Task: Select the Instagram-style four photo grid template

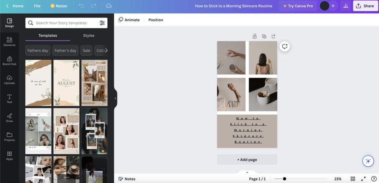Action: [x=38, y=131]
